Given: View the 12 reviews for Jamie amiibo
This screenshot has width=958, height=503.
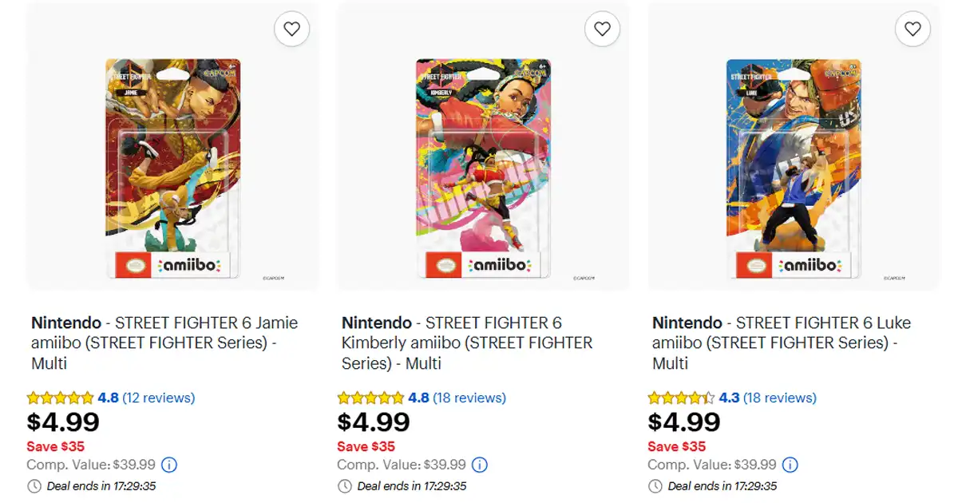Looking at the screenshot, I should pos(158,398).
